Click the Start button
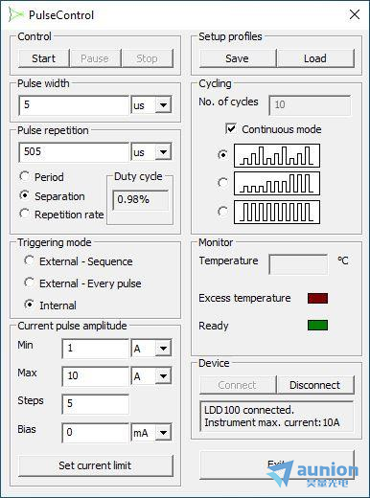The width and height of the screenshot is (370, 498). tap(44, 58)
